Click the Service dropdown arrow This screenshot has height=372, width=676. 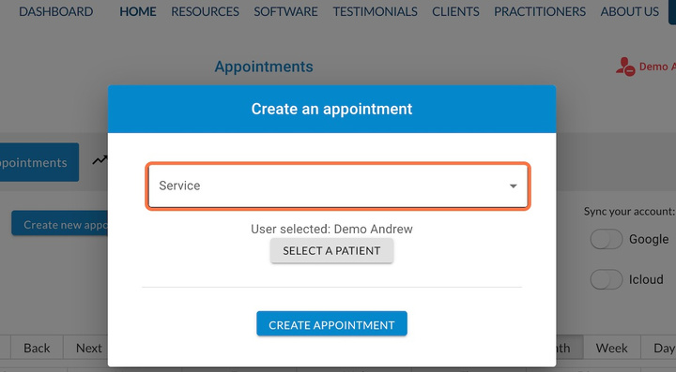pos(513,186)
